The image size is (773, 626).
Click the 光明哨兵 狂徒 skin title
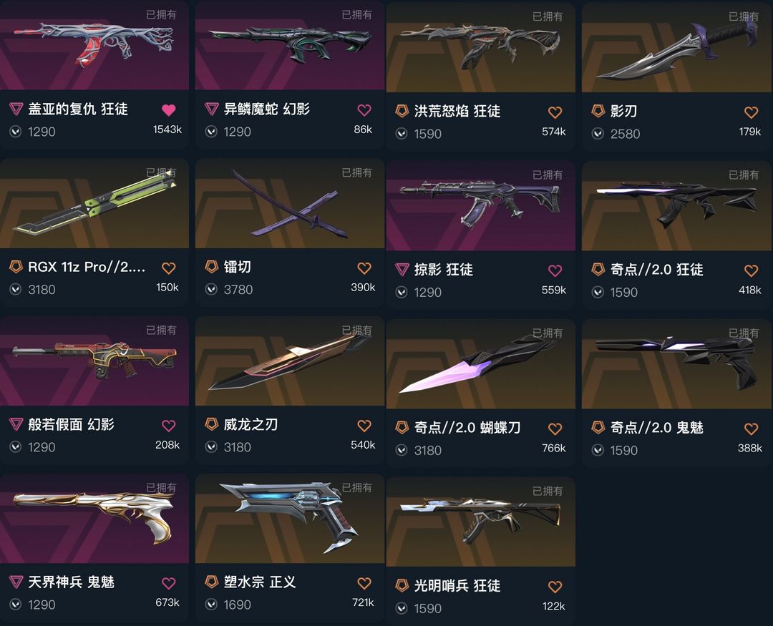pos(457,586)
